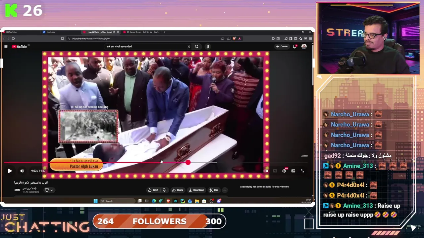
Task: Open File Explorer from the taskbar
Action: pos(197,201)
